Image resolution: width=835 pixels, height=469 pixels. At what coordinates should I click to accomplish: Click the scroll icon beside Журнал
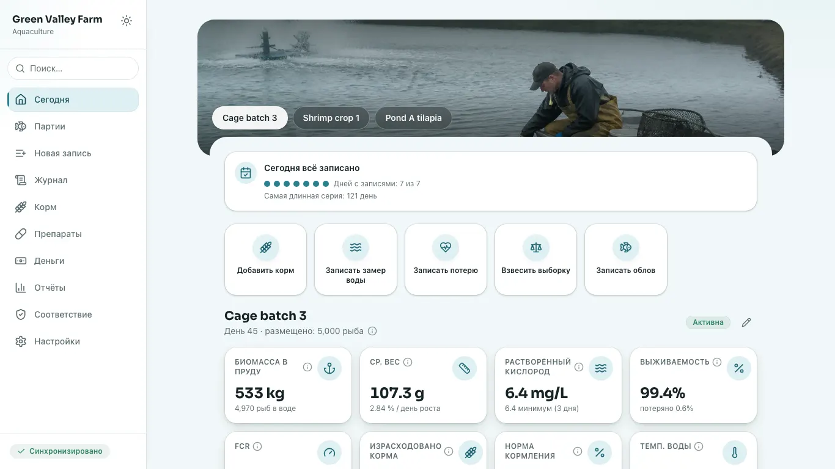tap(21, 180)
